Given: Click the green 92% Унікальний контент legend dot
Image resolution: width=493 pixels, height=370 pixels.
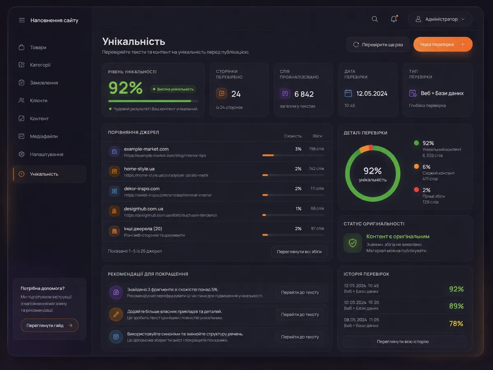Looking at the screenshot, I should click(x=417, y=143).
